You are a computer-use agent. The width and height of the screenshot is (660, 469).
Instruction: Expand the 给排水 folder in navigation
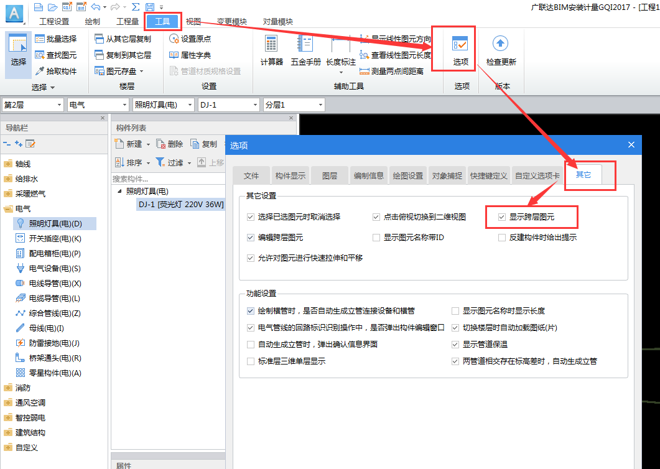tap(7, 179)
